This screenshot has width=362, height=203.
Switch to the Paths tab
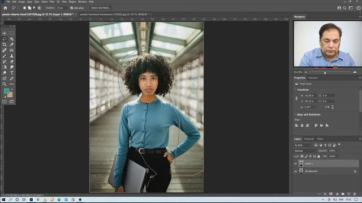coord(320,139)
